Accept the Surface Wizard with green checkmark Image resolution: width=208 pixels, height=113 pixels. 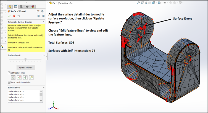coord(10,16)
